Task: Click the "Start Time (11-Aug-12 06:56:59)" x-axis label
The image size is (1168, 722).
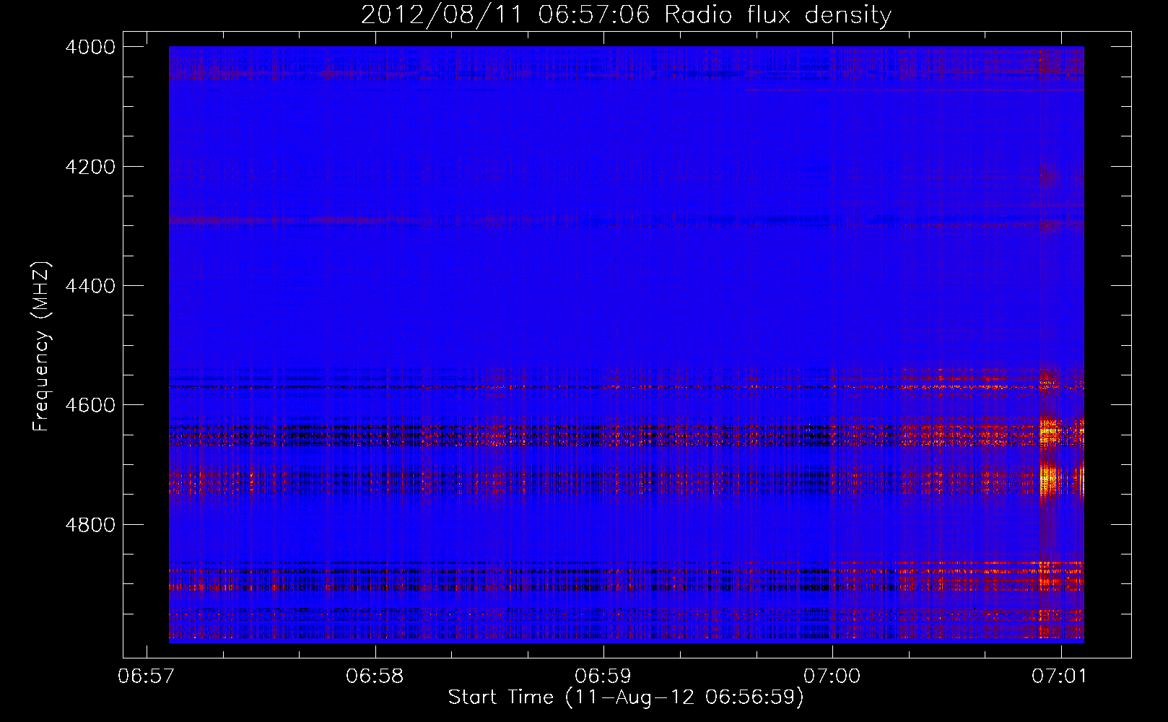Action: point(626,697)
